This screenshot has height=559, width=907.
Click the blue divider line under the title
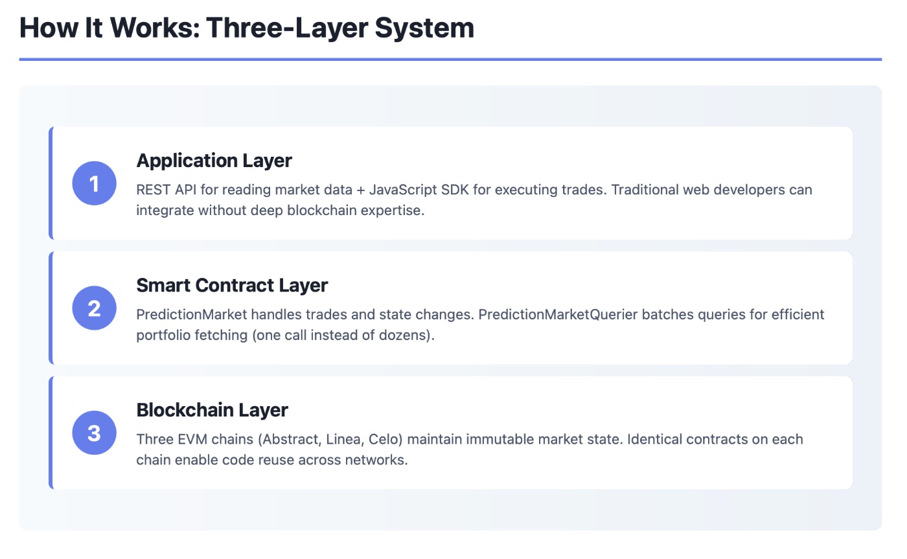pyautogui.click(x=450, y=60)
